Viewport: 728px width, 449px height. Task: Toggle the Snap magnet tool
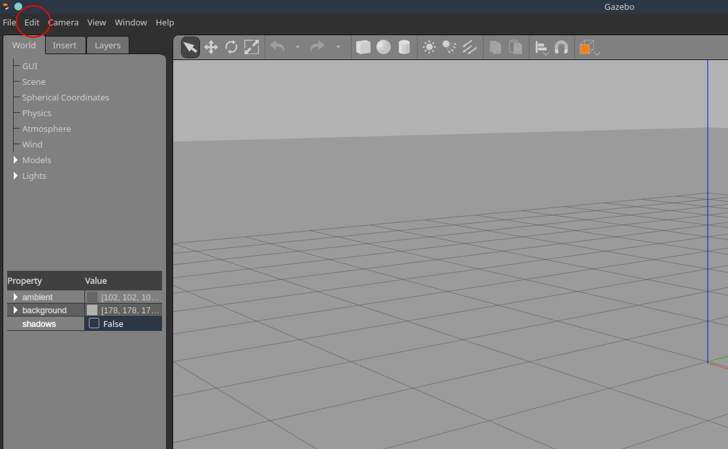click(561, 47)
